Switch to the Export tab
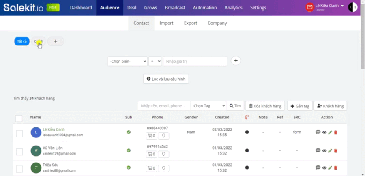Viewport: 365px width, 176px height. [x=191, y=23]
